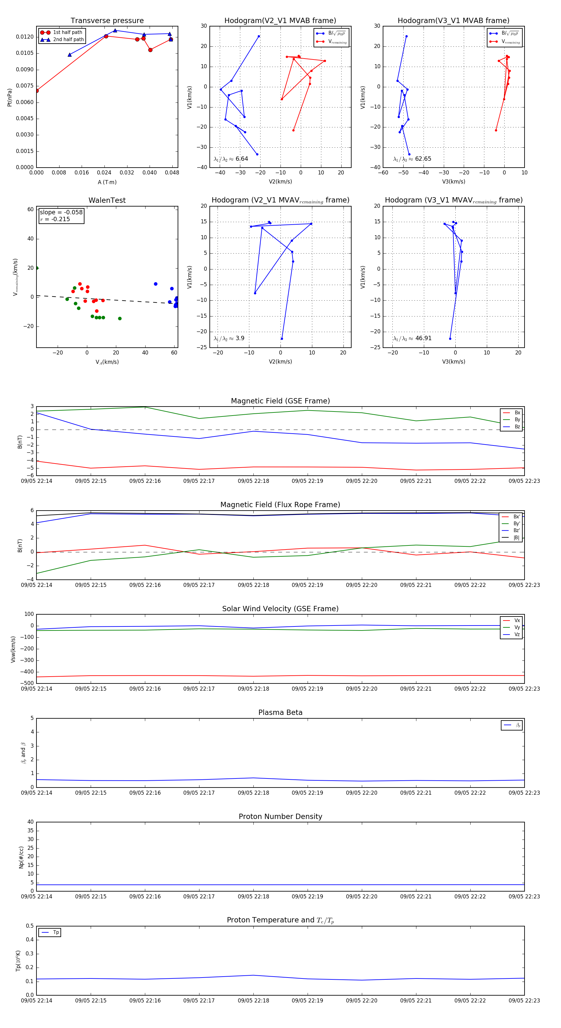Click the λ1/λ2 ≈ 6.64 annotation

pos(231,159)
